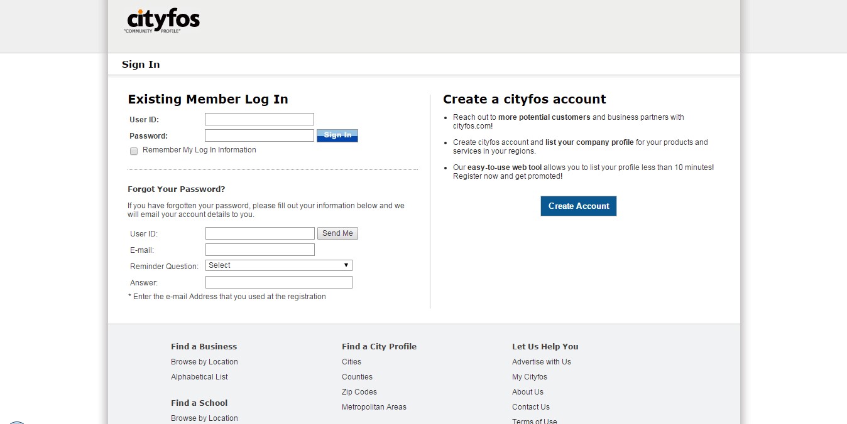
Task: Click the "Answer:" label
Action: pyautogui.click(x=144, y=283)
